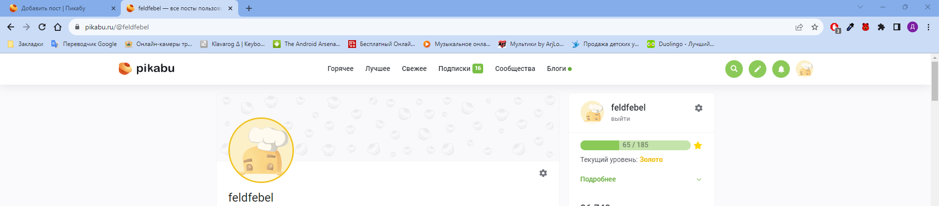939x206 pixels.
Task: Open the Duolingo bookmark
Action: point(681,44)
